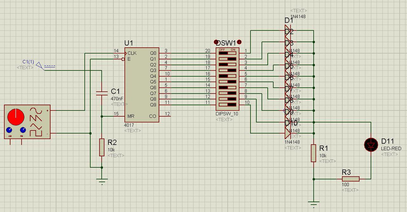This screenshot has height=212, width=407.
Task: Toggle DIP switch 1 on DSW1
Action: click(x=227, y=53)
